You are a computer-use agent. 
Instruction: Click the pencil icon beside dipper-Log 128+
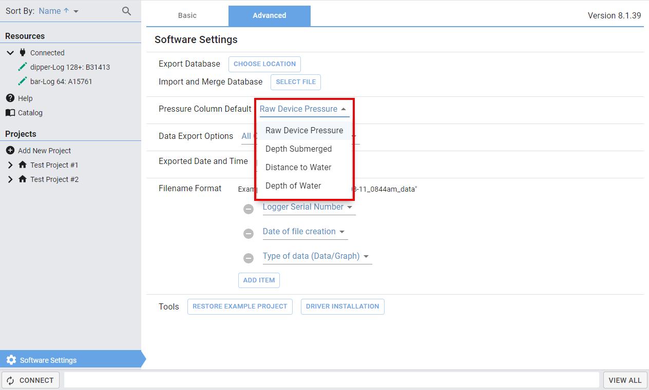(22, 67)
